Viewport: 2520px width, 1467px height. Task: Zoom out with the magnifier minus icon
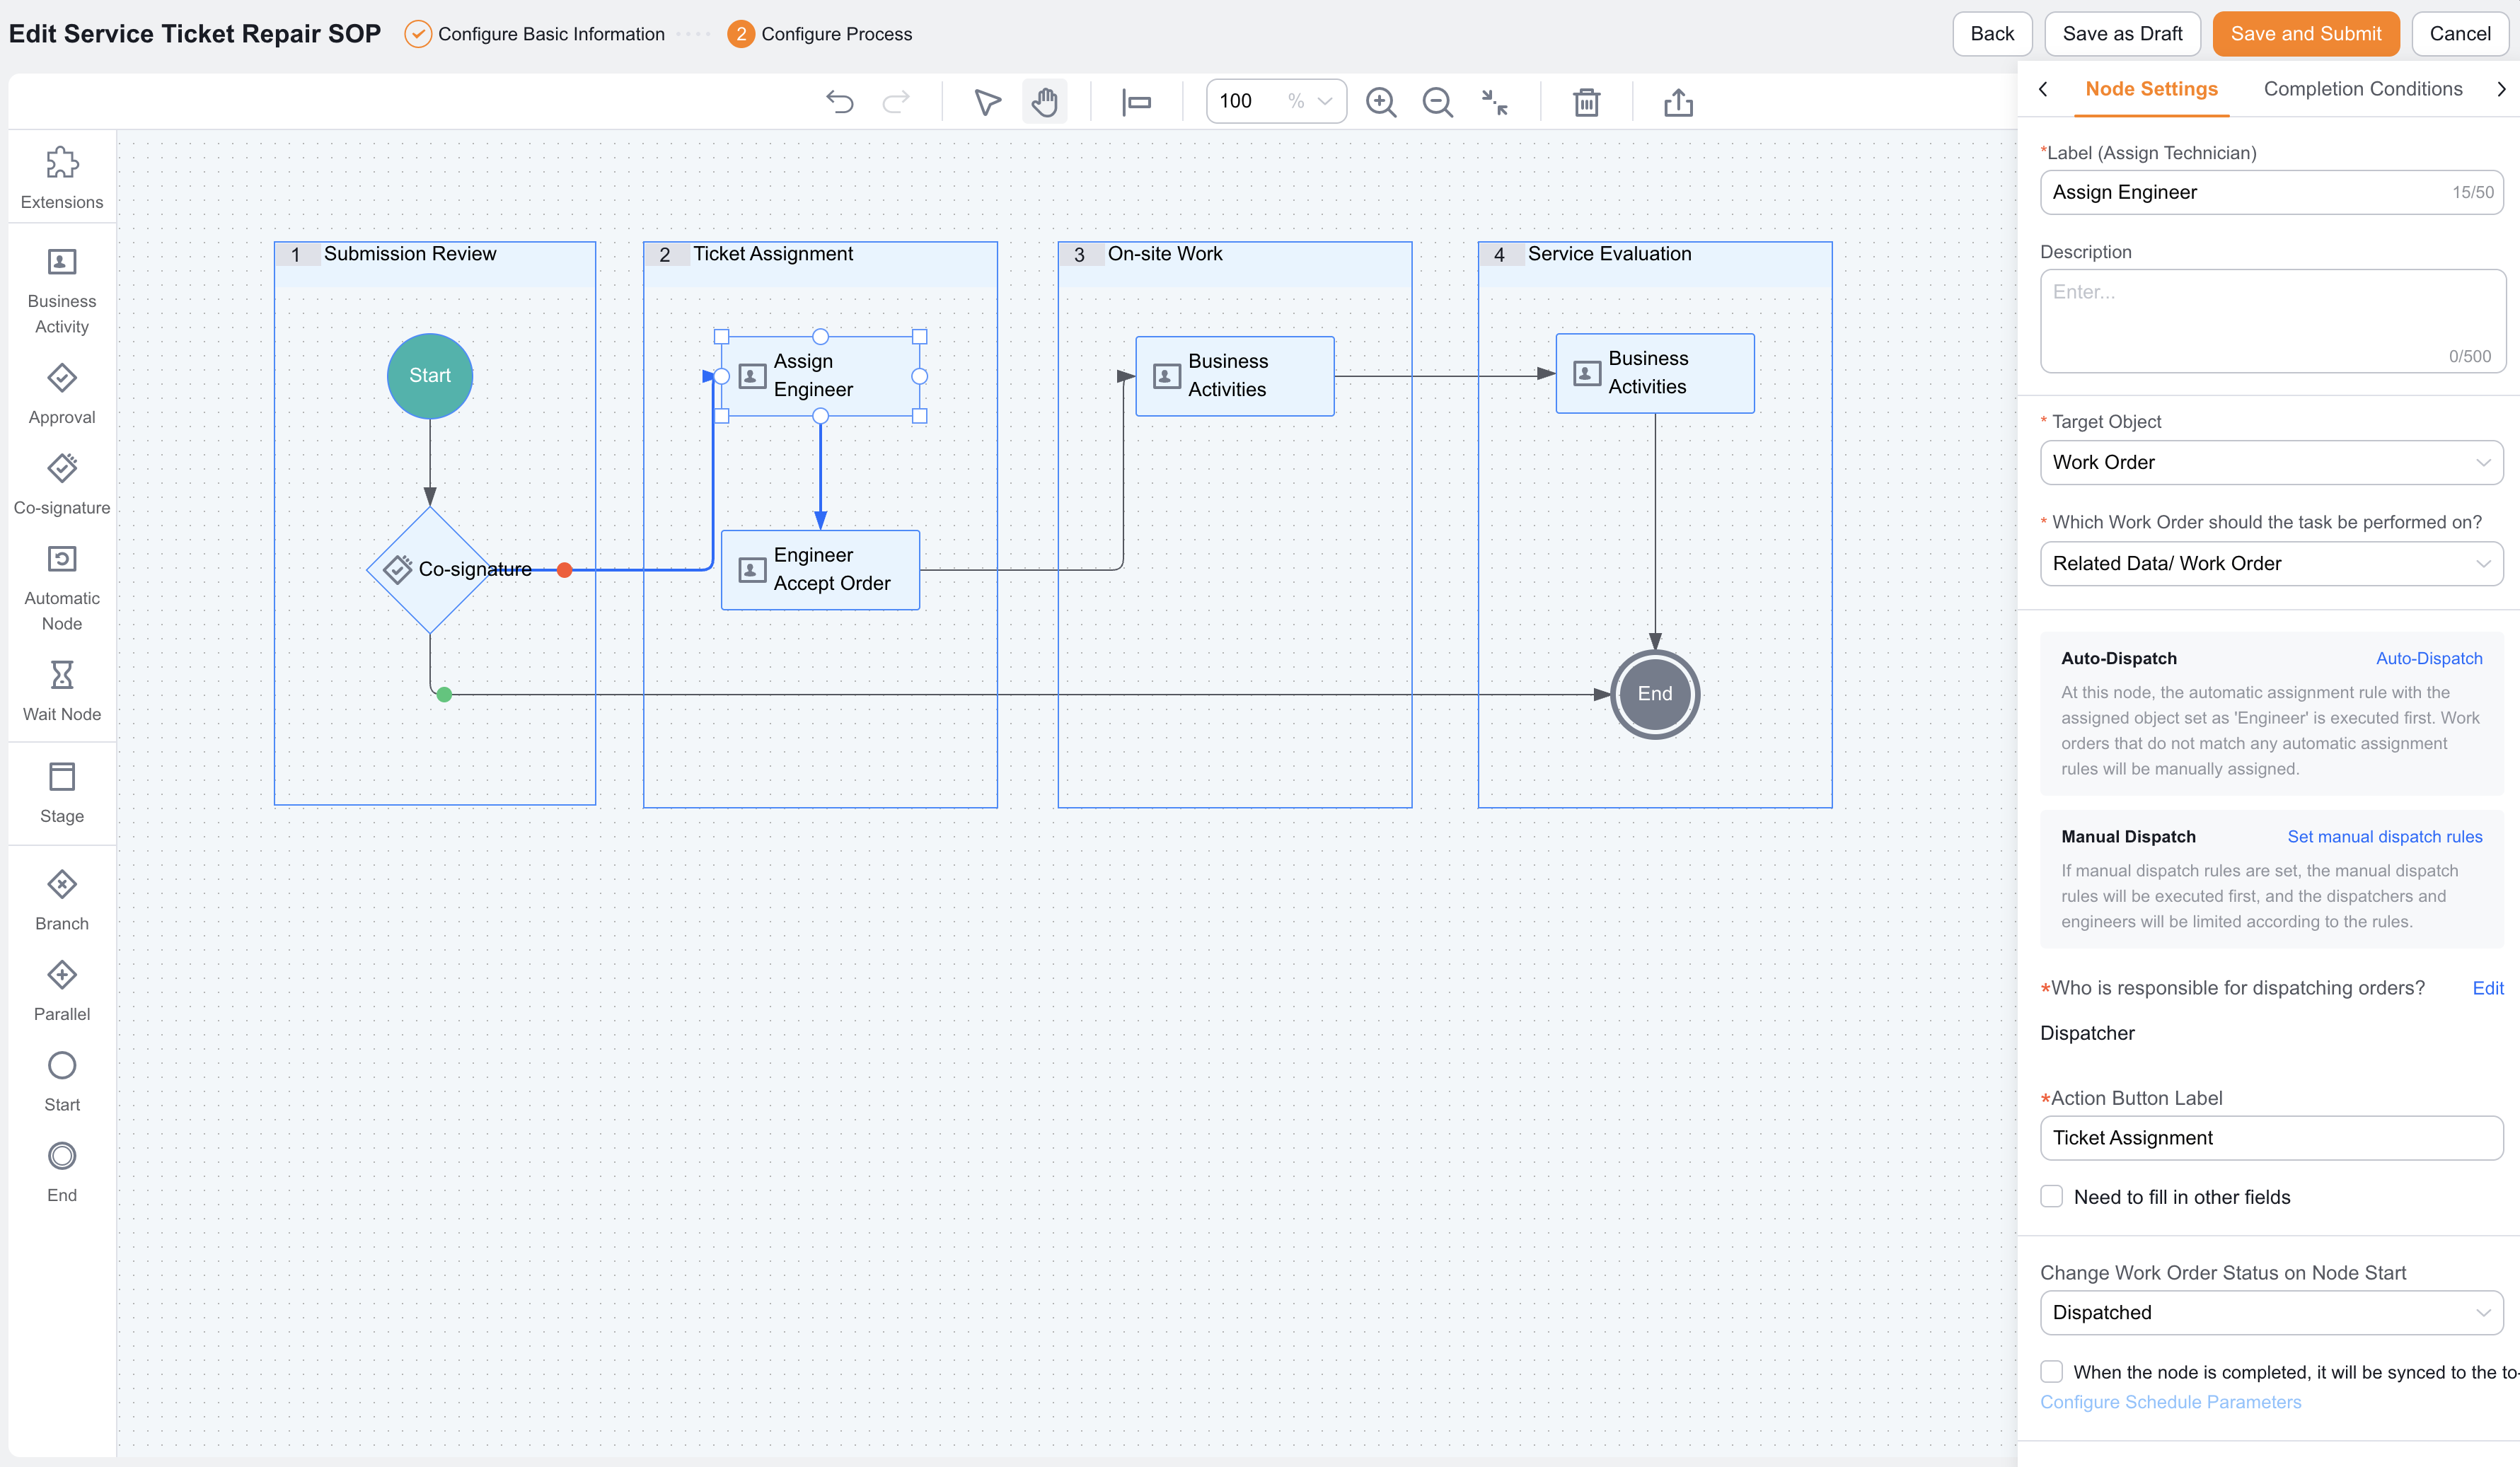(1437, 101)
